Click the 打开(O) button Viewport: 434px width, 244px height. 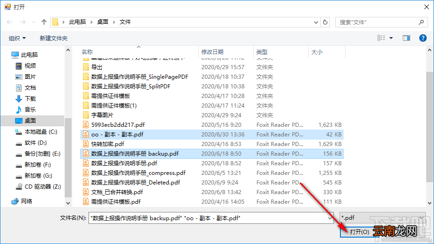pyautogui.click(x=359, y=232)
